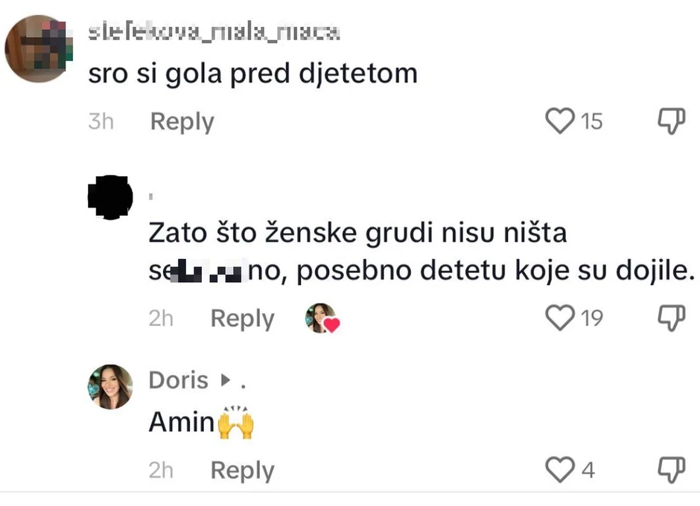Tap the '2h' timestamp on Doris's comment

coord(162,470)
